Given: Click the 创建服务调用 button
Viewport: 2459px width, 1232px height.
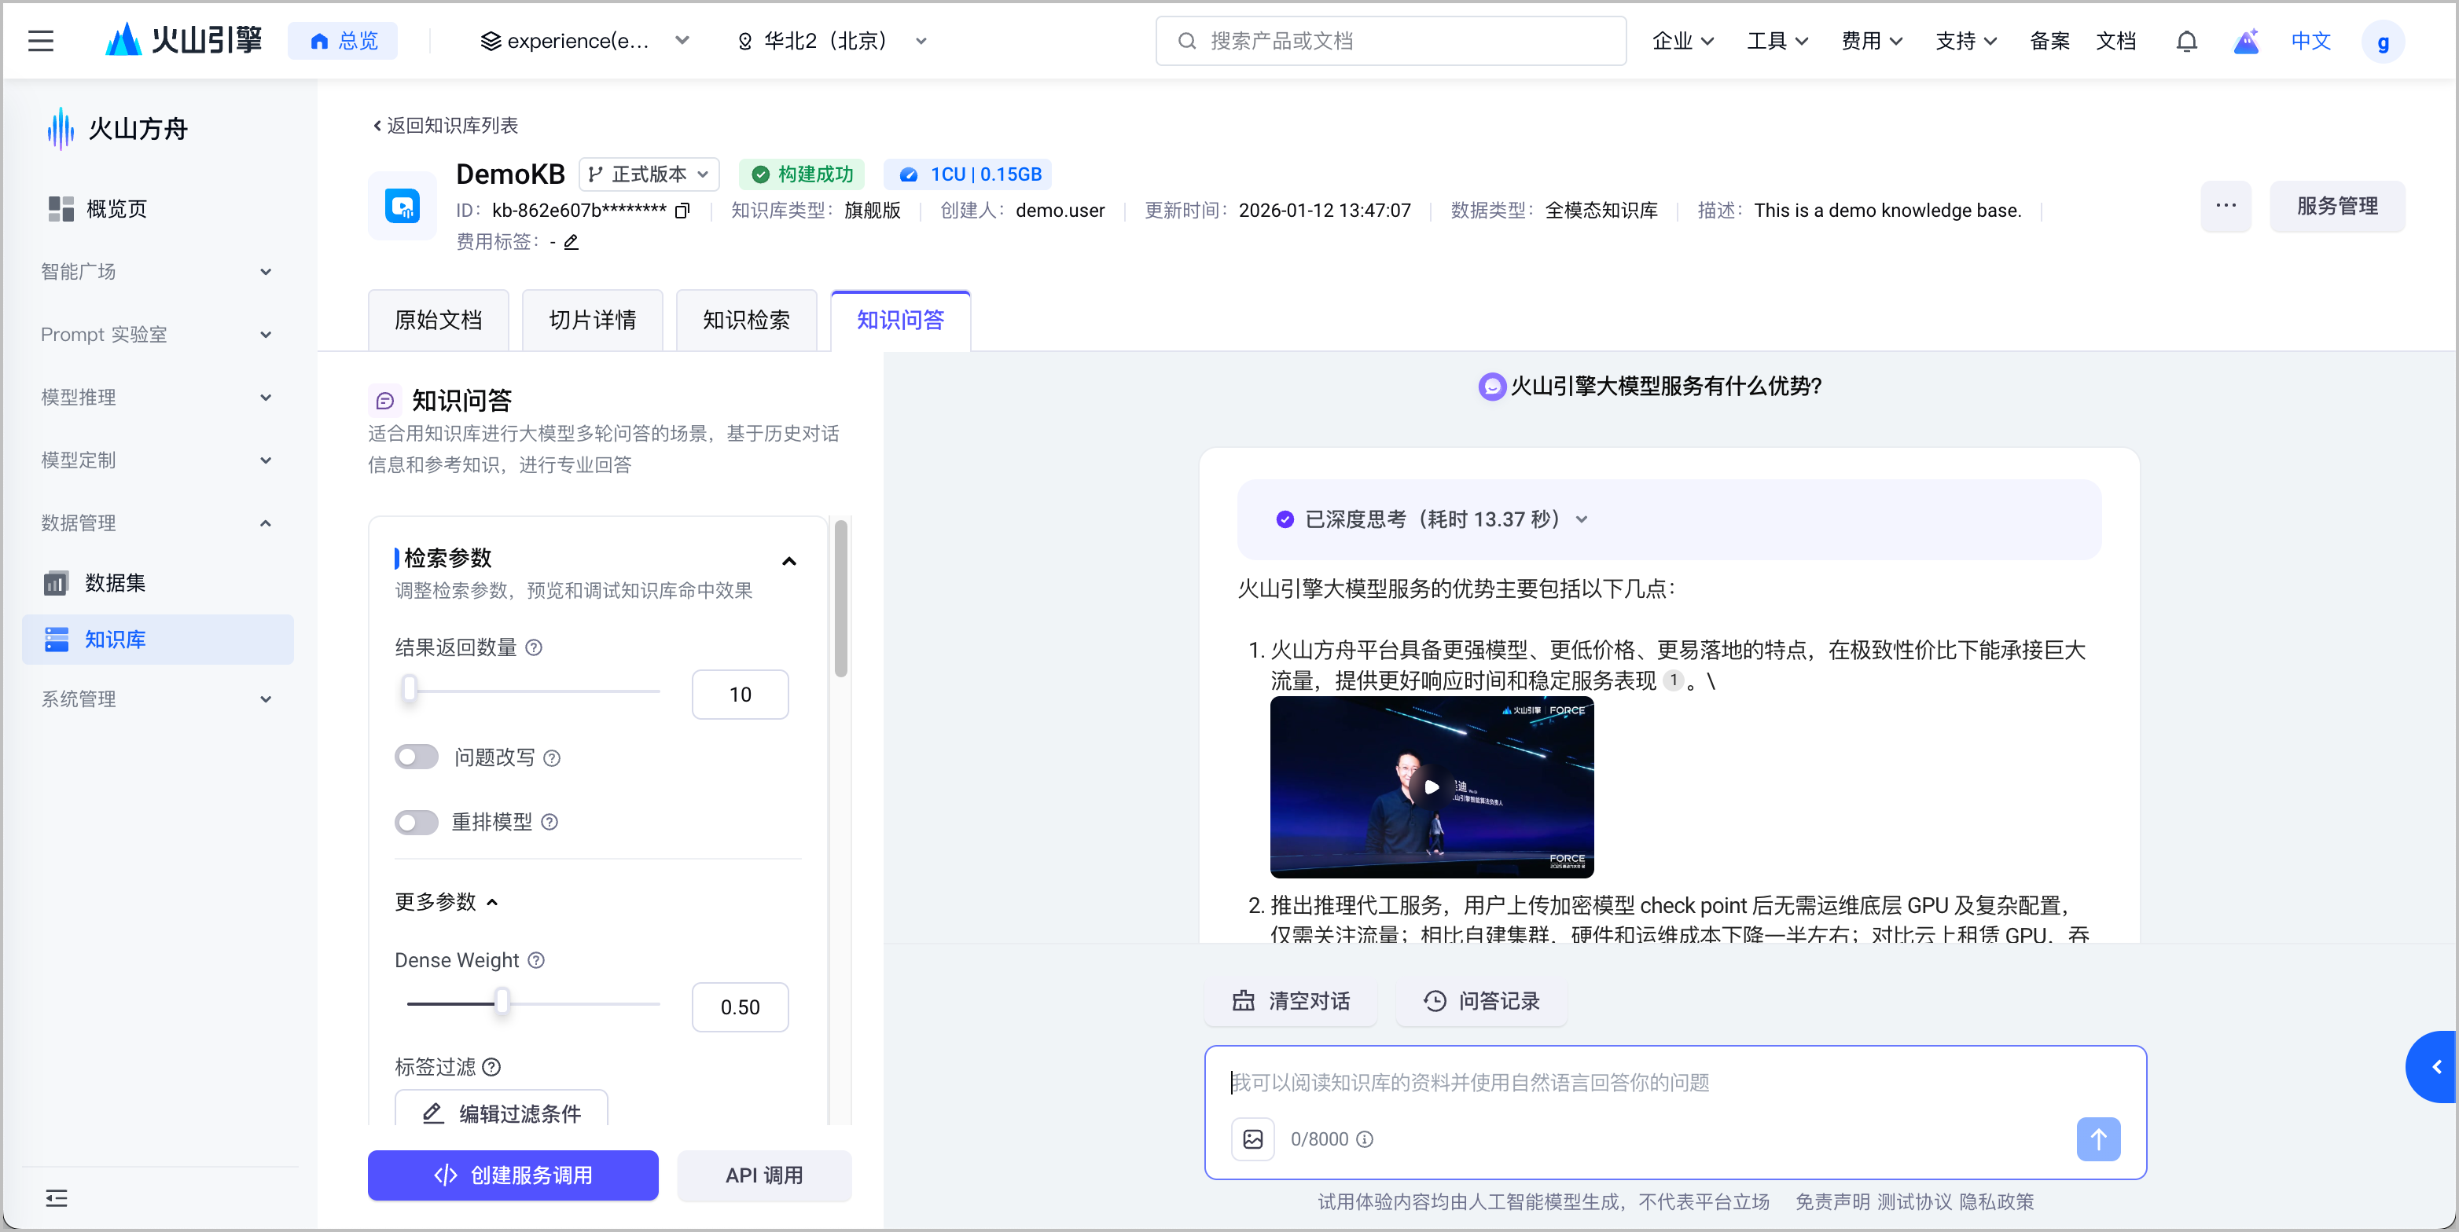Looking at the screenshot, I should 513,1175.
